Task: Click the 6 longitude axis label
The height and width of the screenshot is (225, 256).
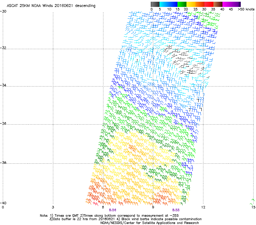Action: 103,207
